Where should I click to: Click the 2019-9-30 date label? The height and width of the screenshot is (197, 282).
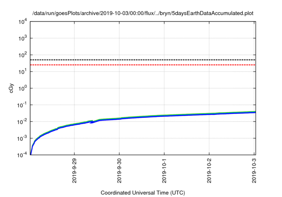119,171
